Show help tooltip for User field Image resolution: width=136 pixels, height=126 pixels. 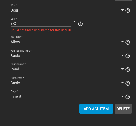pos(80,24)
